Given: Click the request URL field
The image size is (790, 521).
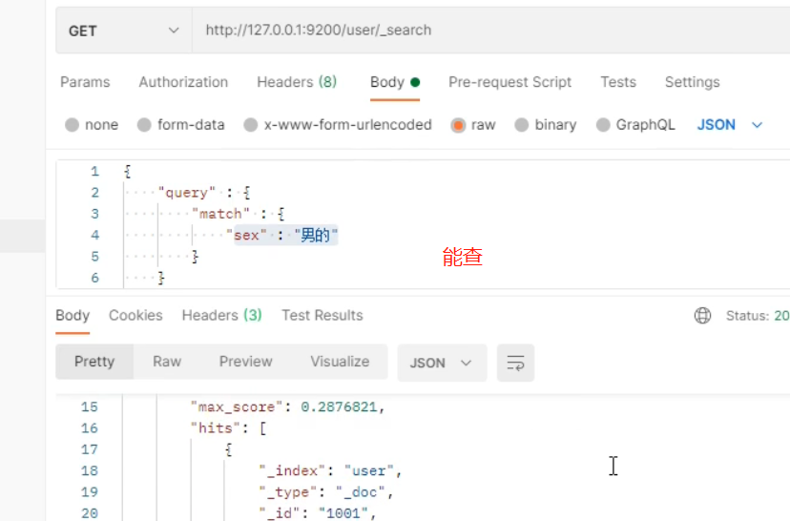Looking at the screenshot, I should point(490,31).
